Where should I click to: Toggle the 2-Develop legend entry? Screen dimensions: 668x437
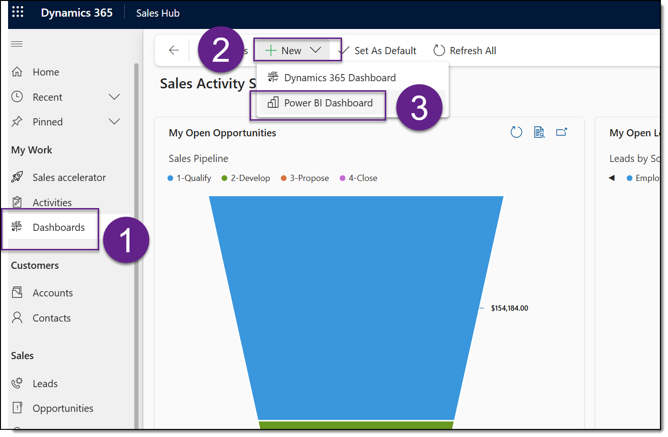click(246, 178)
